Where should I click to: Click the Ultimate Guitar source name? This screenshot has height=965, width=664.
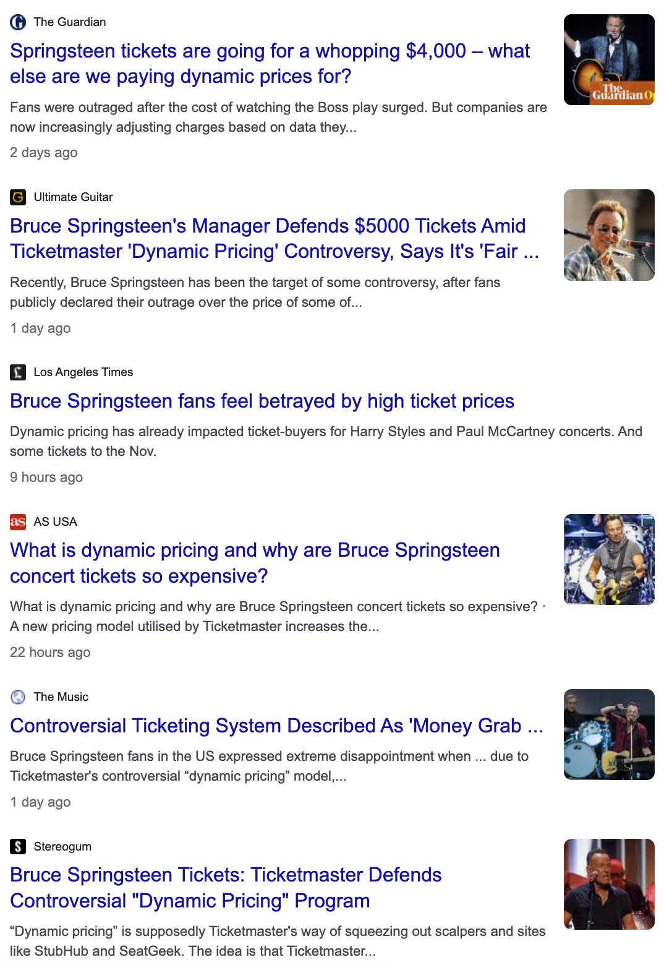click(x=74, y=197)
